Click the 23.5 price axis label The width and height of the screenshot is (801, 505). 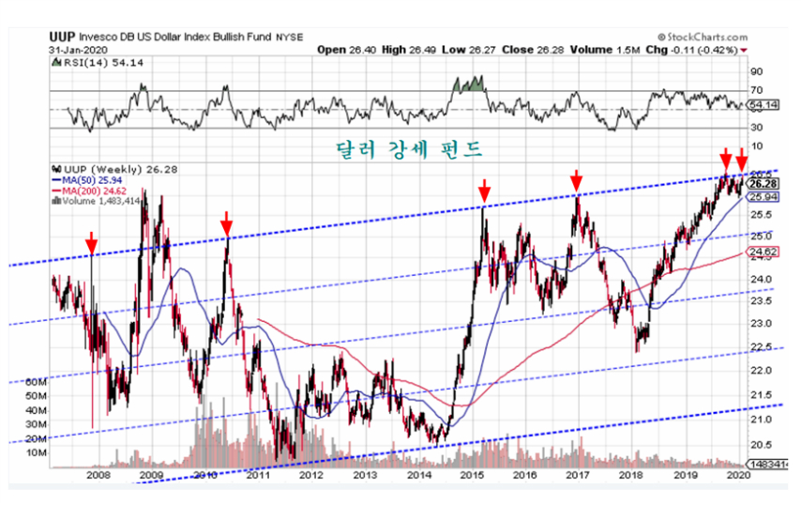pos(762,301)
